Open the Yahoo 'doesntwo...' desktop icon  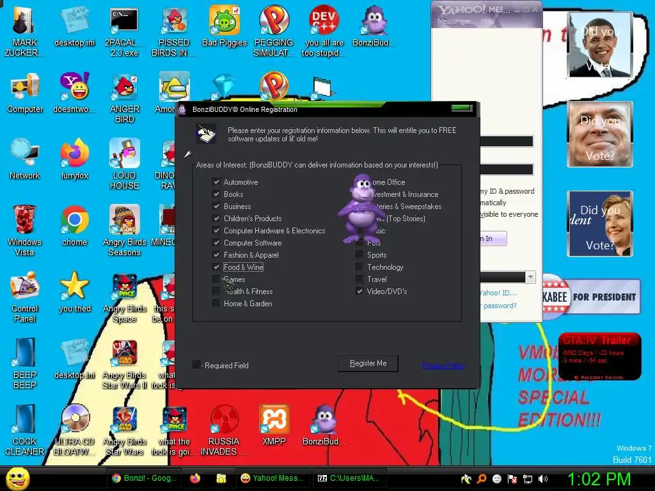74,93
